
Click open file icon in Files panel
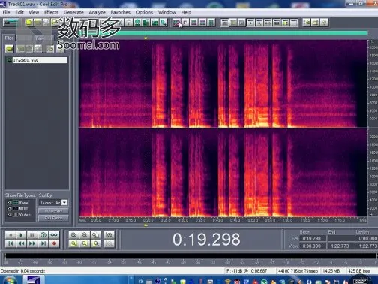click(10, 49)
